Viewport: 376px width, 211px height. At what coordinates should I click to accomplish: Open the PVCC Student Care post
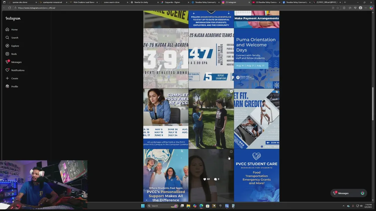257,176
